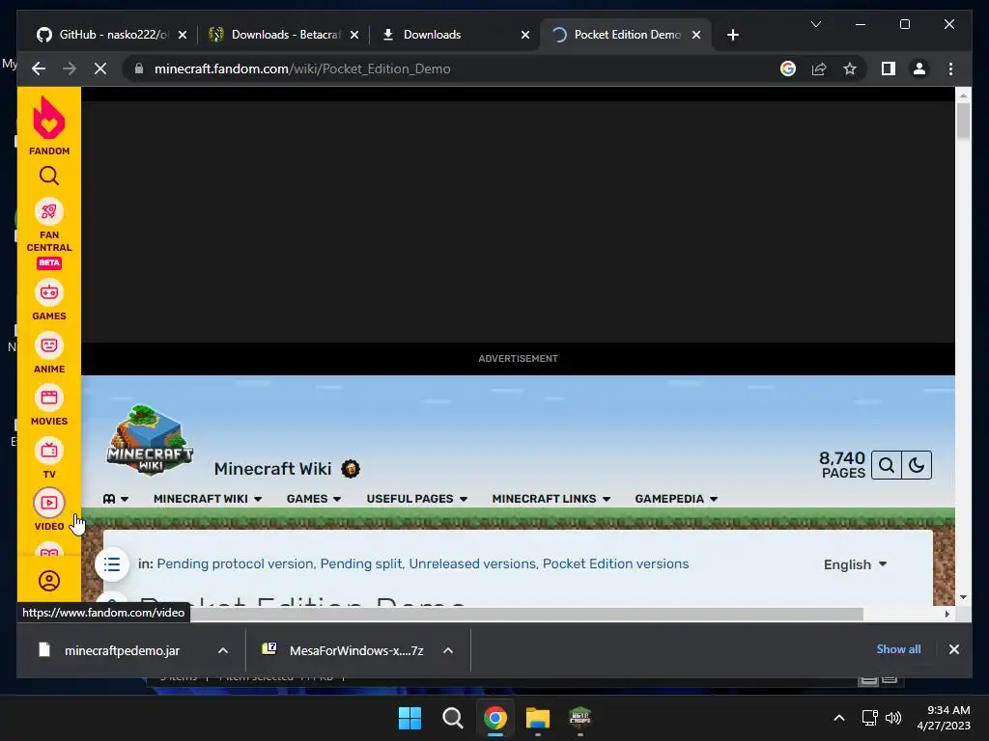Open Anime section in Fandom sidebar

point(48,353)
